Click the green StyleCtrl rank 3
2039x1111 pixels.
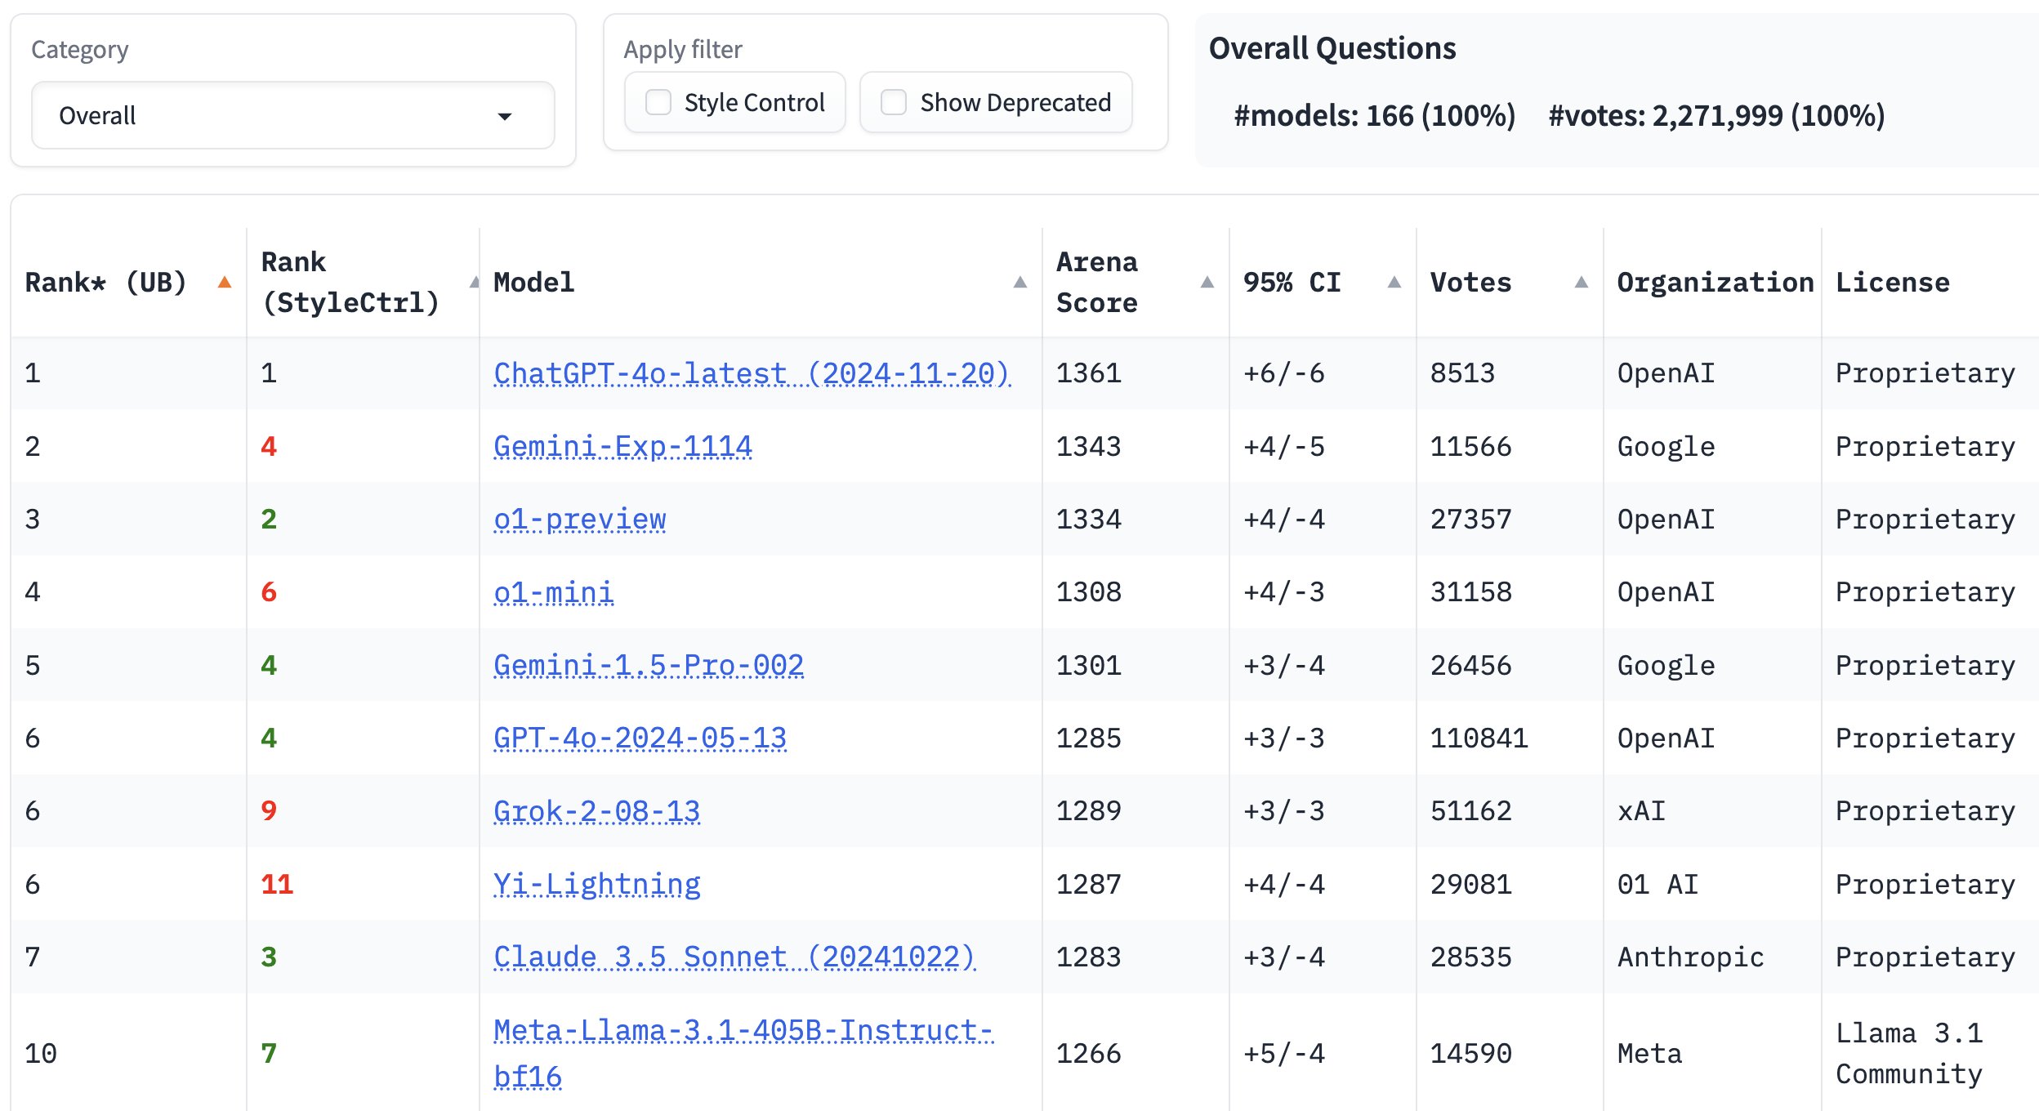pos(269,957)
